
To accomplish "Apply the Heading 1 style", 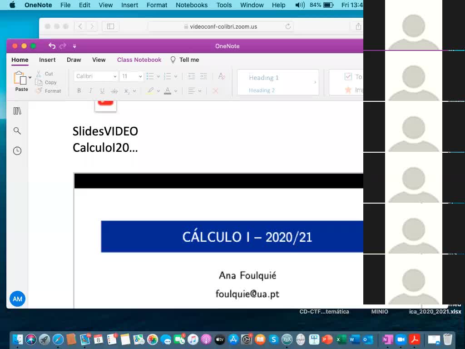I will coord(264,78).
